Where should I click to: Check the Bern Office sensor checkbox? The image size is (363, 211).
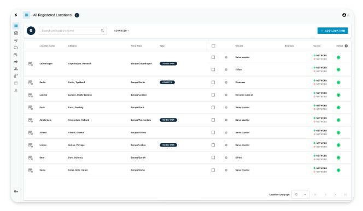213,157
